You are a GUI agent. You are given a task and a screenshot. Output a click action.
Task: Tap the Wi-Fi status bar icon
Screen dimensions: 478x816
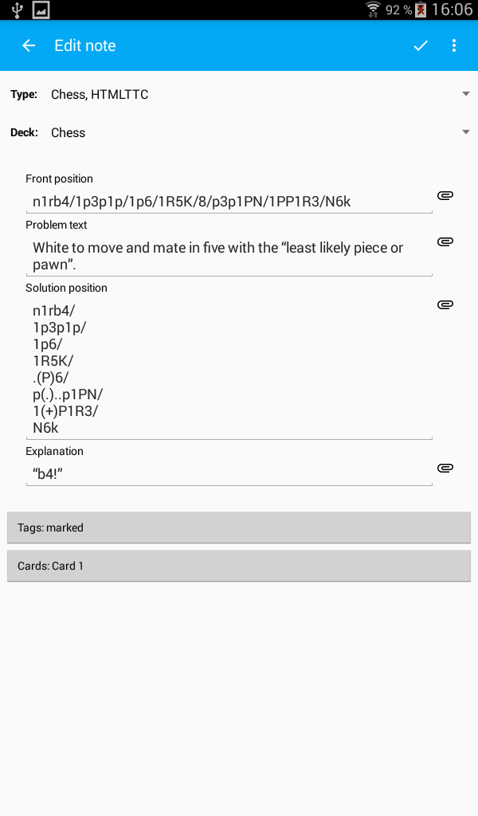375,10
